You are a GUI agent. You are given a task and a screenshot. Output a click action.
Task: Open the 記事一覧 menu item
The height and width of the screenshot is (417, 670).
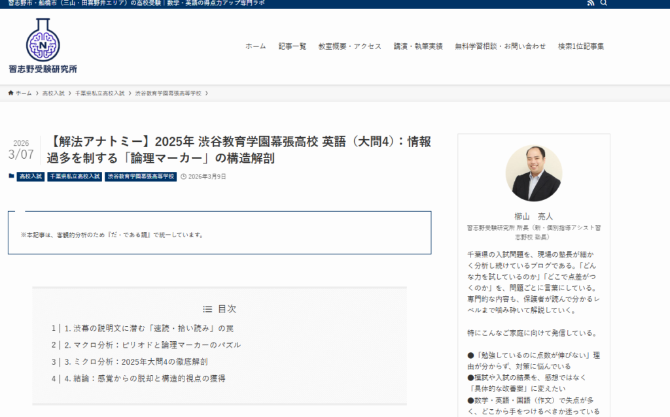tap(292, 46)
